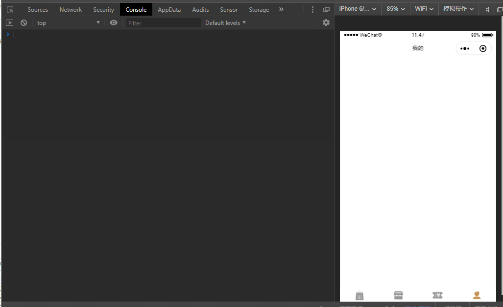Open the store tab icon in simulator
Screen dimensions: 503x307
(398, 295)
